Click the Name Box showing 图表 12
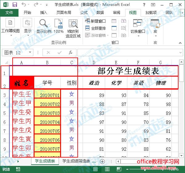 tap(15, 53)
